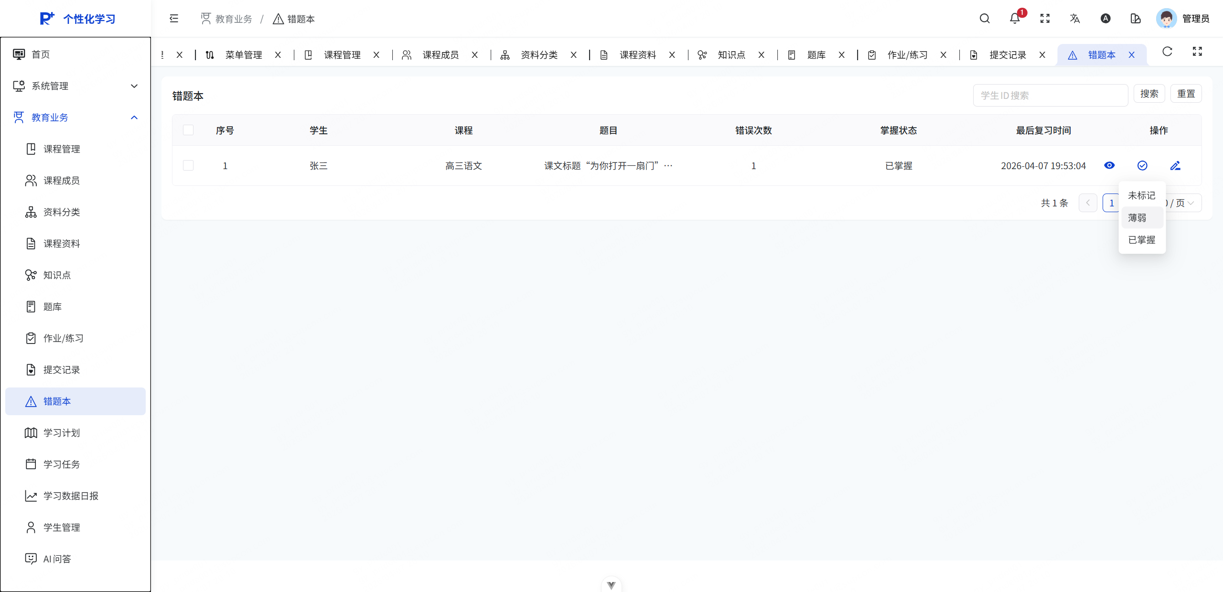The width and height of the screenshot is (1223, 592).
Task: Collapse sidebar with the menu fold icon
Action: [x=174, y=19]
